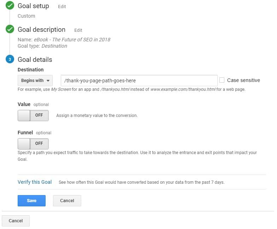277x229 pixels.
Task: Open the Begins with match type dropdown
Action: click(x=35, y=81)
